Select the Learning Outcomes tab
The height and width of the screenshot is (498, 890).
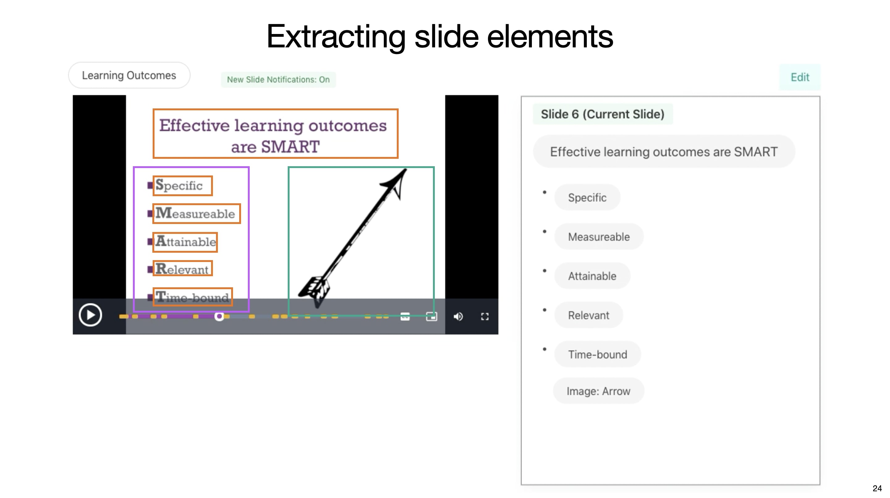click(x=129, y=74)
